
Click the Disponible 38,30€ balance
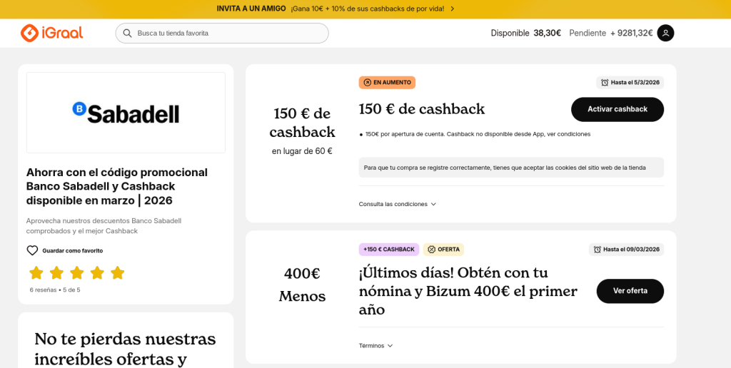click(x=526, y=33)
